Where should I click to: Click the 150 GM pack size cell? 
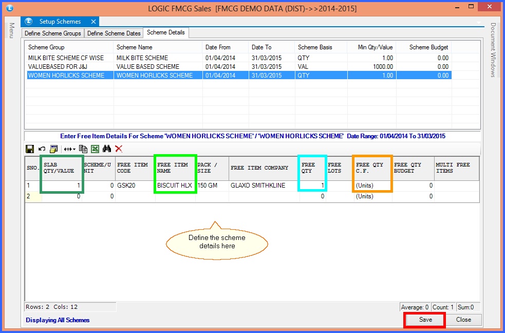pyautogui.click(x=212, y=186)
